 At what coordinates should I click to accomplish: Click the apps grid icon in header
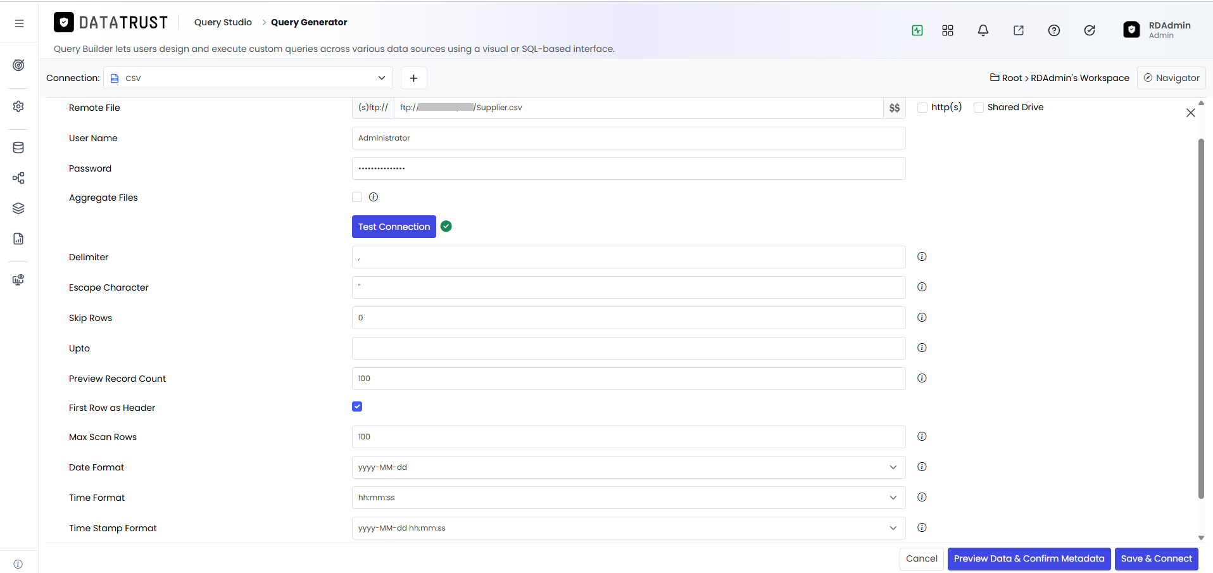click(947, 30)
